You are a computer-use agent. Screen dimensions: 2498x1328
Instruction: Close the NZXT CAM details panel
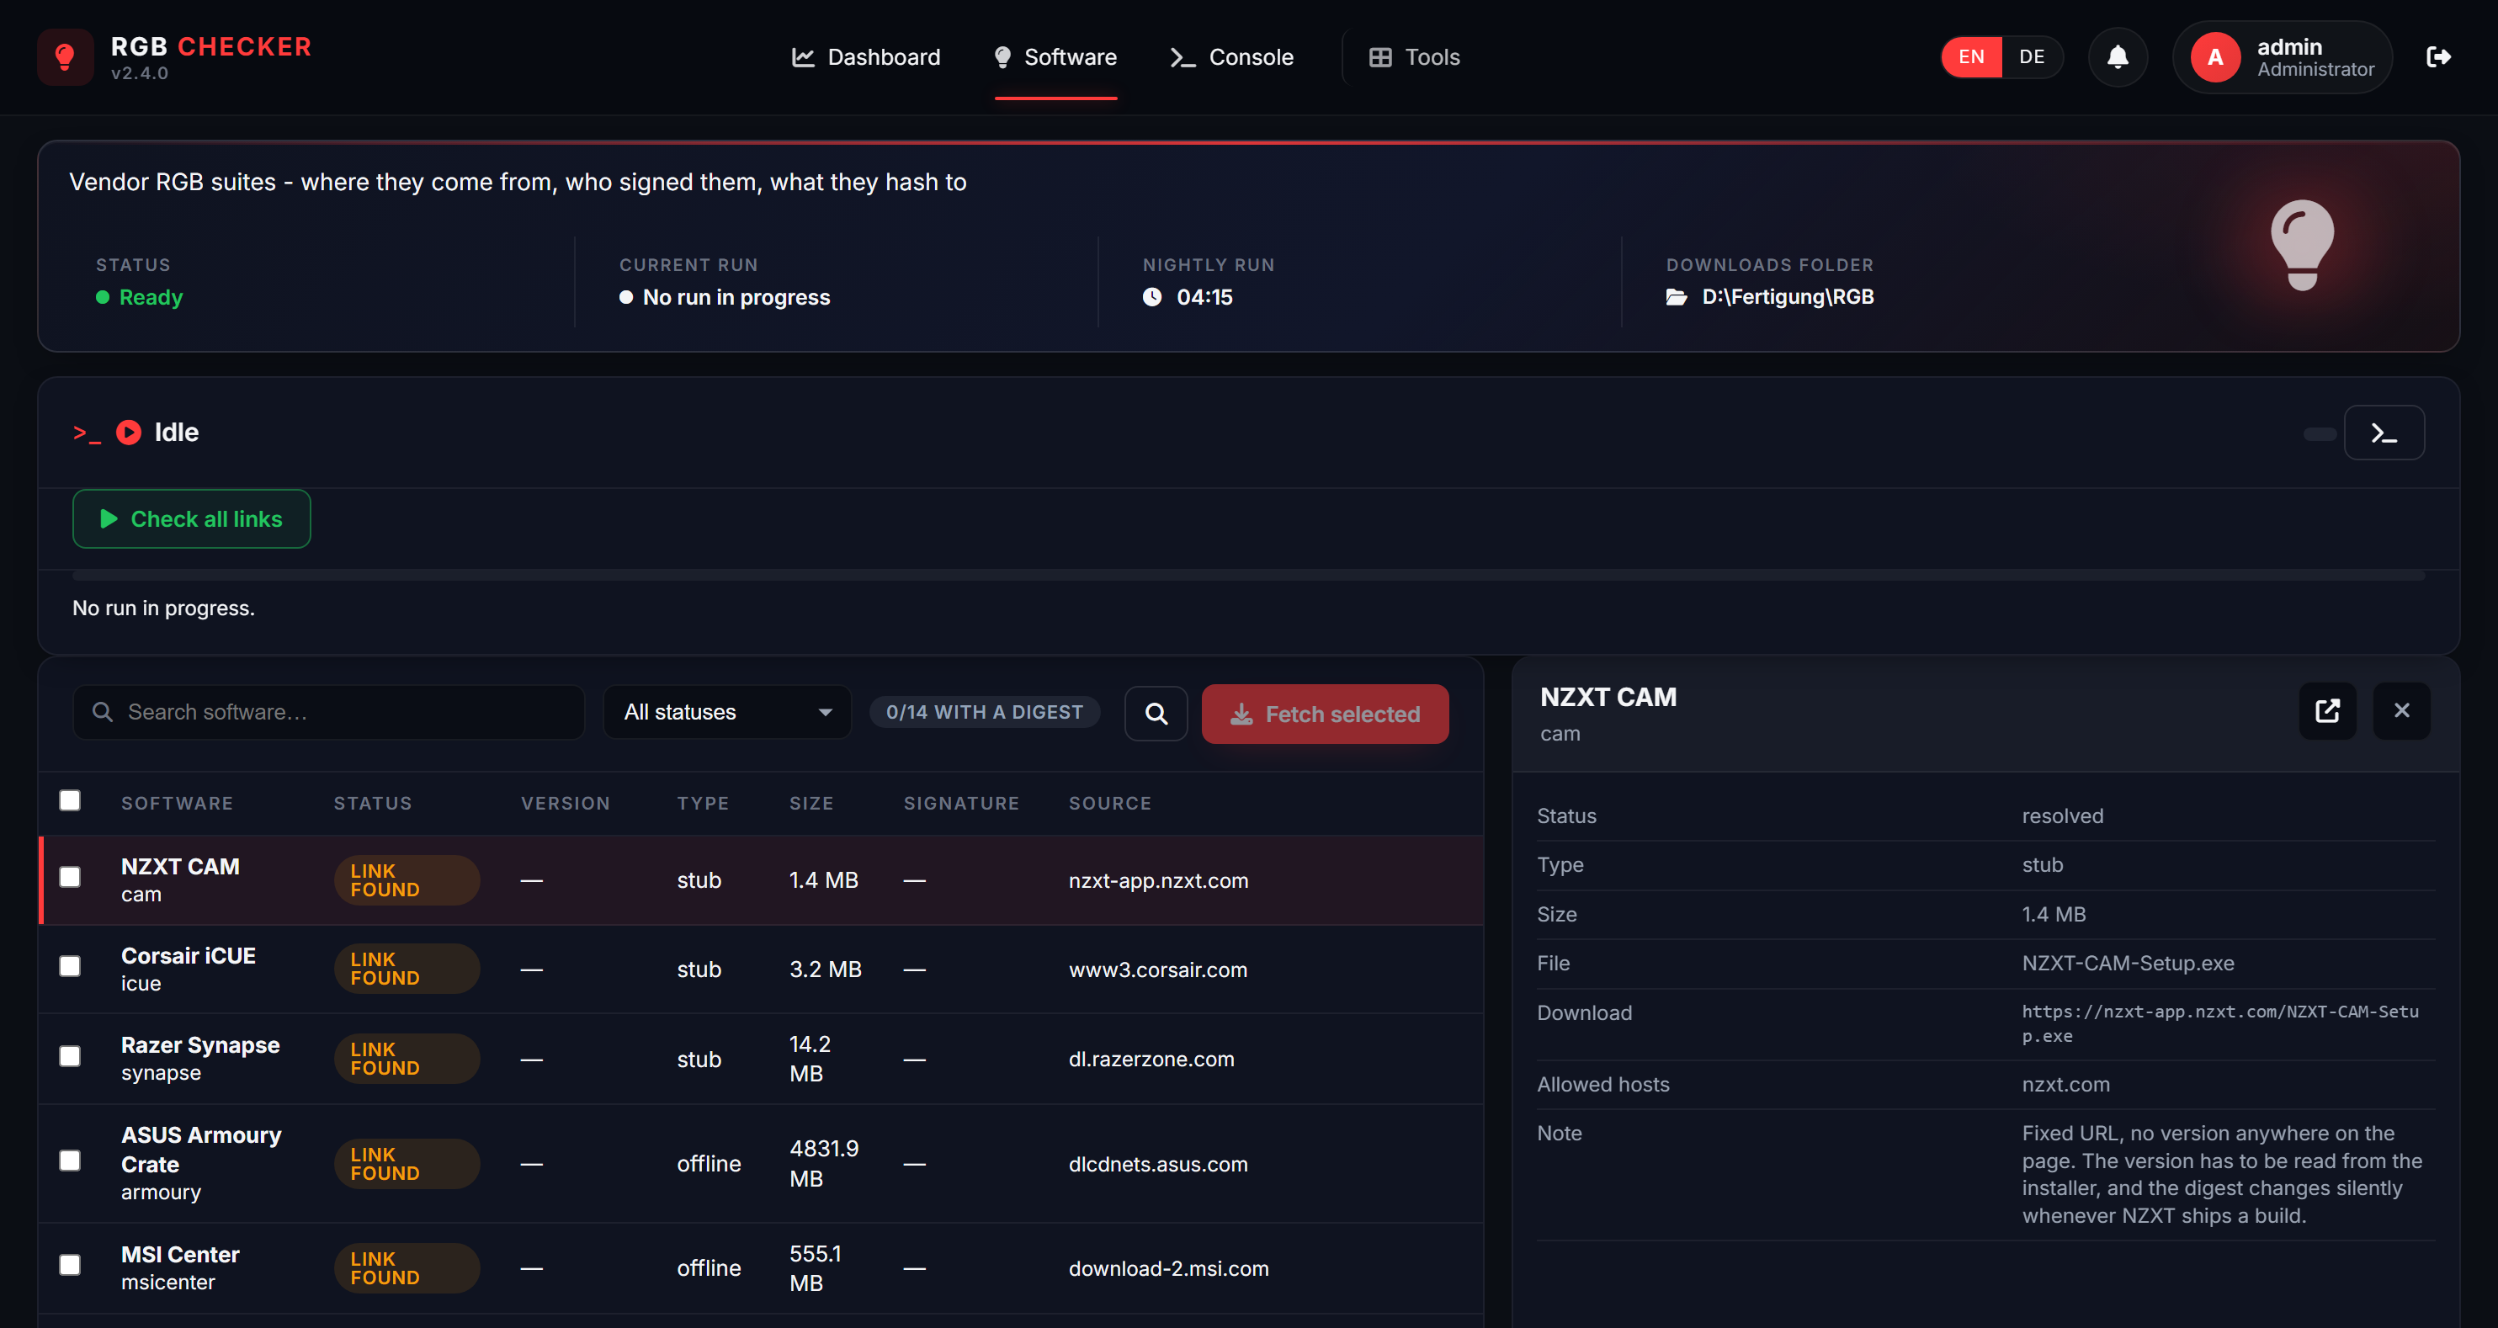click(x=2401, y=710)
